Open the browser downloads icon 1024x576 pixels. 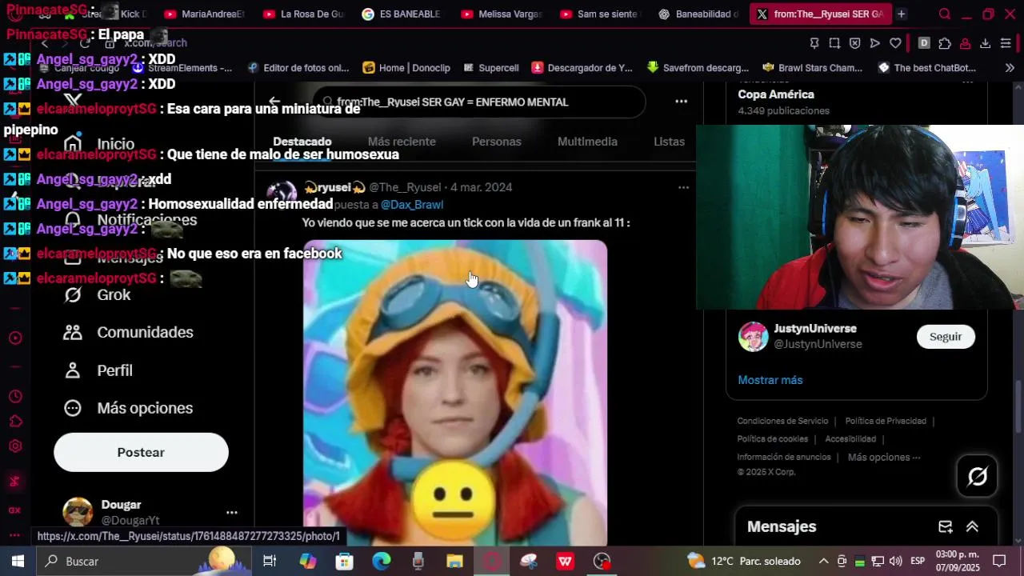coord(986,43)
